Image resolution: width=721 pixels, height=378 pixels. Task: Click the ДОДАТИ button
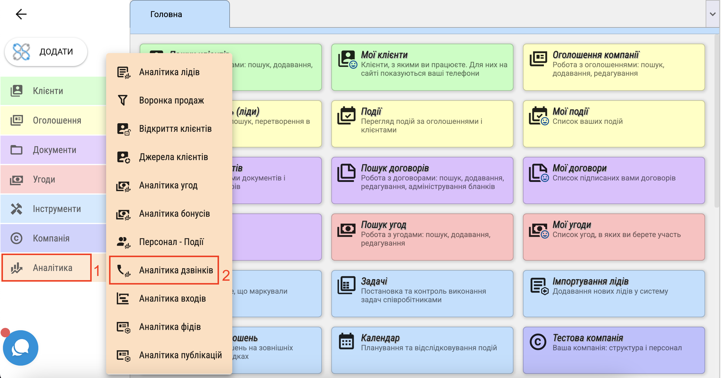click(46, 52)
